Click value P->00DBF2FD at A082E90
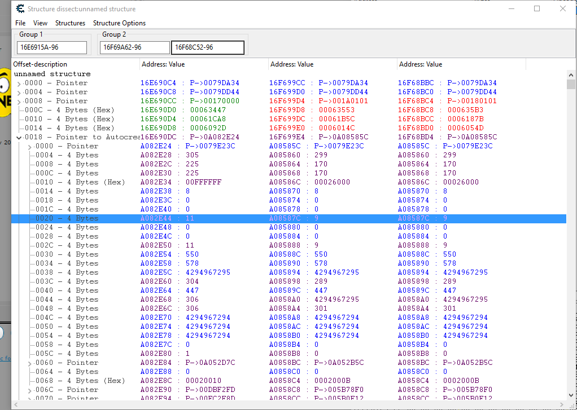The width and height of the screenshot is (577, 410). [x=210, y=389]
